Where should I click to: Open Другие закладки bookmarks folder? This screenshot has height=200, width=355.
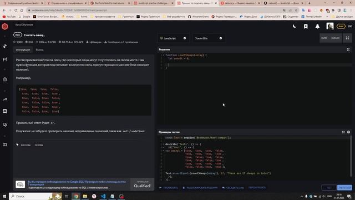(x=342, y=17)
